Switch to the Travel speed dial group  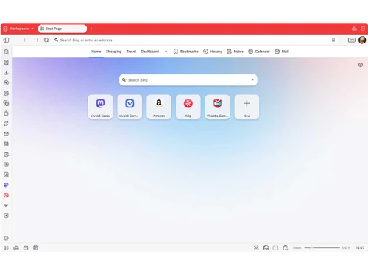(x=131, y=52)
